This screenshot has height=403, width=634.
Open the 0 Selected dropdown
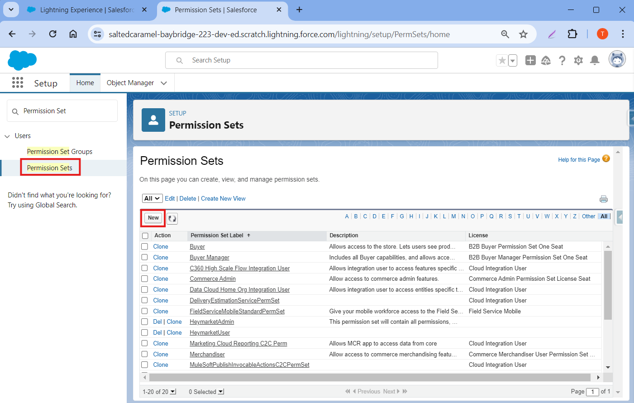click(x=221, y=392)
